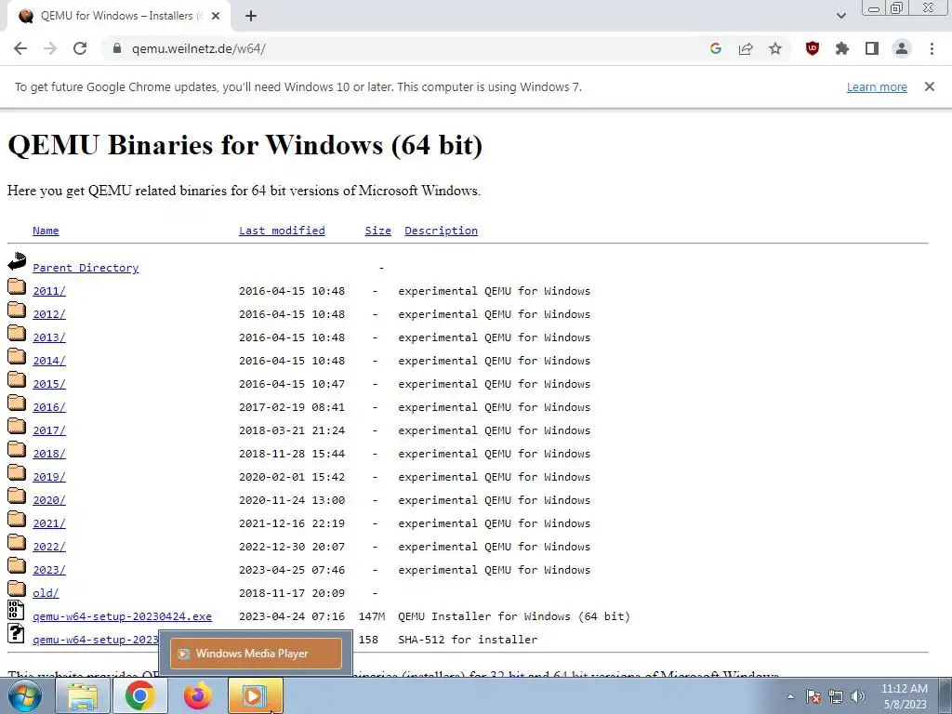Viewport: 952px width, 714px height.
Task: Click the taskbar clock showing 11:12 AM
Action: (x=905, y=696)
